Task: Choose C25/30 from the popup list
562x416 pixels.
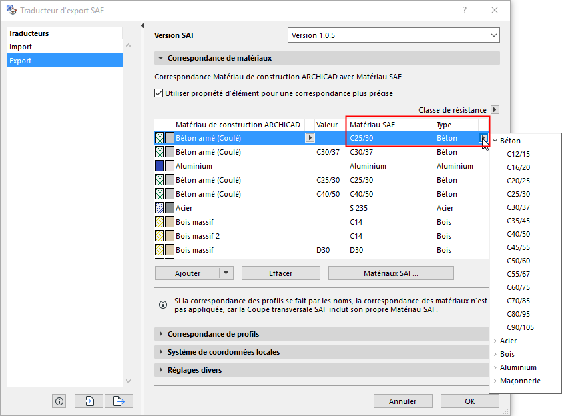Action: point(518,194)
